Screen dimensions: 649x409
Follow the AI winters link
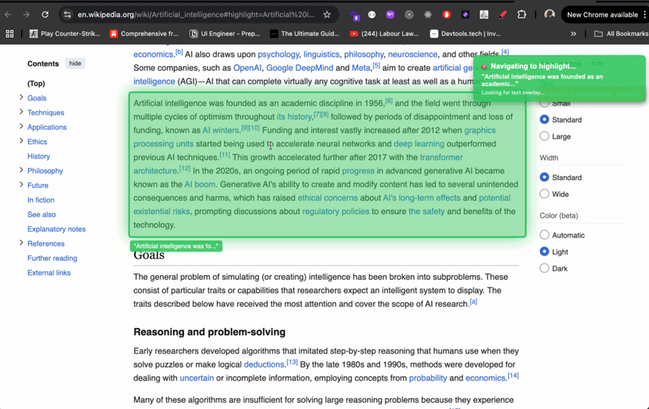point(220,130)
